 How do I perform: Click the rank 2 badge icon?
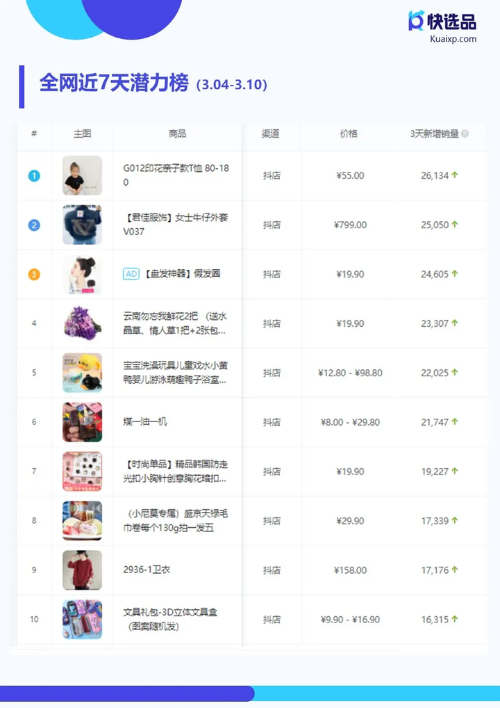click(x=34, y=225)
